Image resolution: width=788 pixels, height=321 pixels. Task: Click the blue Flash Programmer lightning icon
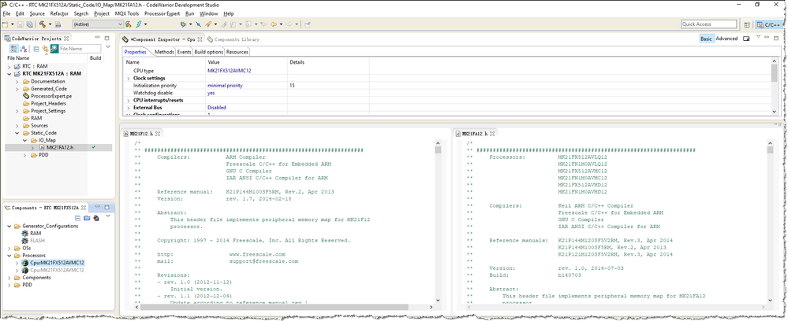pyautogui.click(x=138, y=24)
